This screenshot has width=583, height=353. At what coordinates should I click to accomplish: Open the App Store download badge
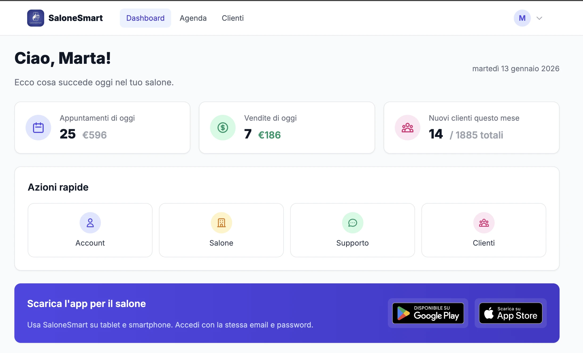click(x=511, y=313)
